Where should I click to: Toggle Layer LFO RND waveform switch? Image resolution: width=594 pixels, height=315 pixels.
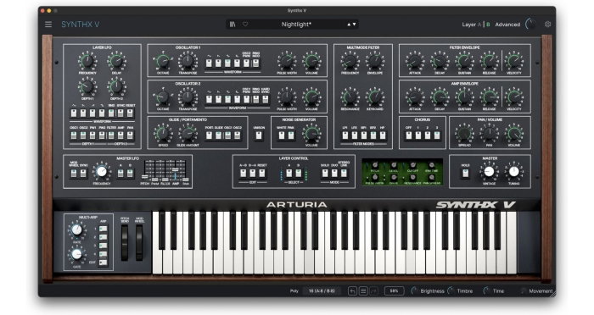coord(111,113)
